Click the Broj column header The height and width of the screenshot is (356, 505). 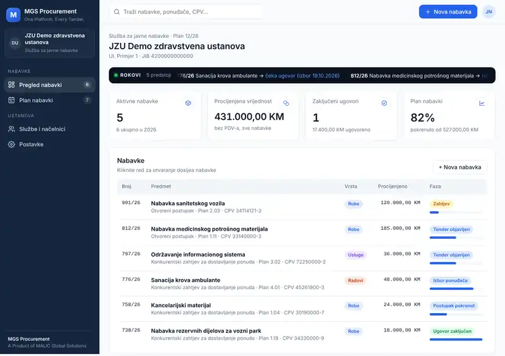127,187
